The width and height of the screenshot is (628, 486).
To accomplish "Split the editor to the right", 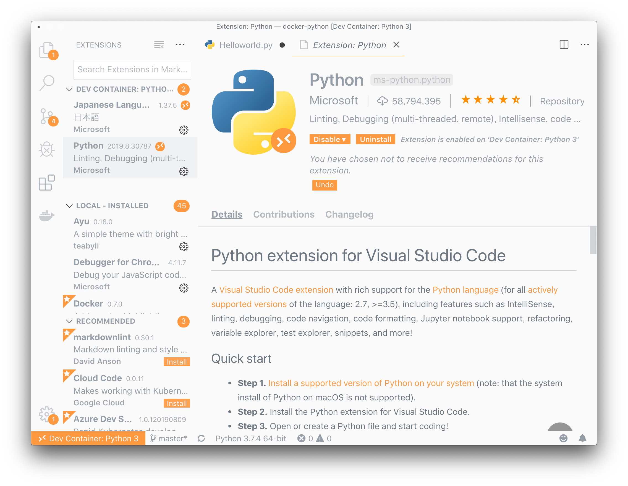I will (564, 44).
